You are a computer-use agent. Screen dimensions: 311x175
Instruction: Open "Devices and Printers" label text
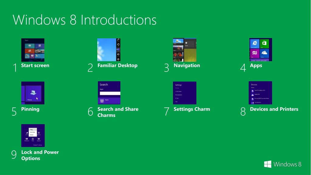click(x=274, y=109)
